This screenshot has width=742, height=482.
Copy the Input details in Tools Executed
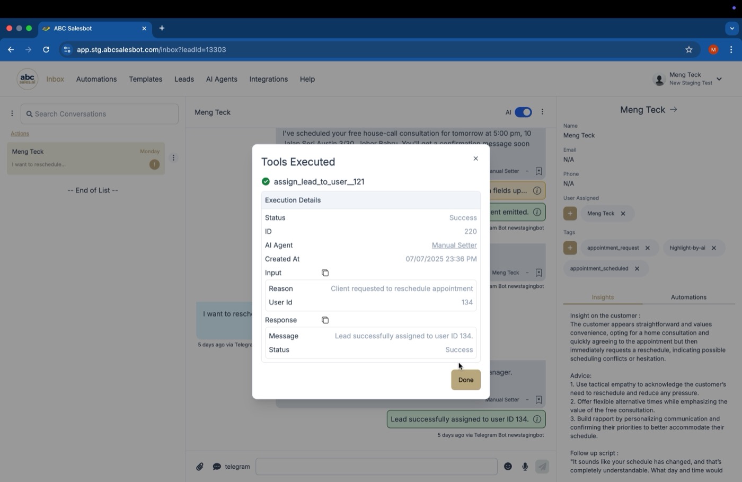[x=325, y=273]
